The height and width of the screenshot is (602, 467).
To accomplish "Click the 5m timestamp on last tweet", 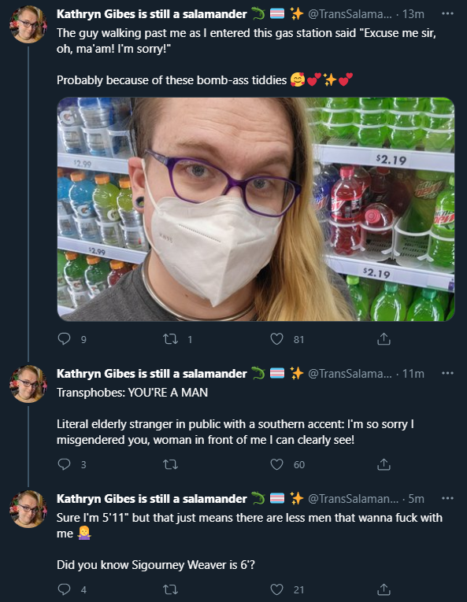I will pos(417,498).
